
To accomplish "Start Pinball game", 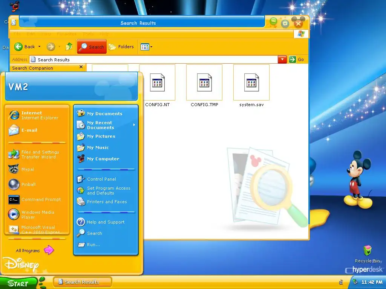I will 37,184.
